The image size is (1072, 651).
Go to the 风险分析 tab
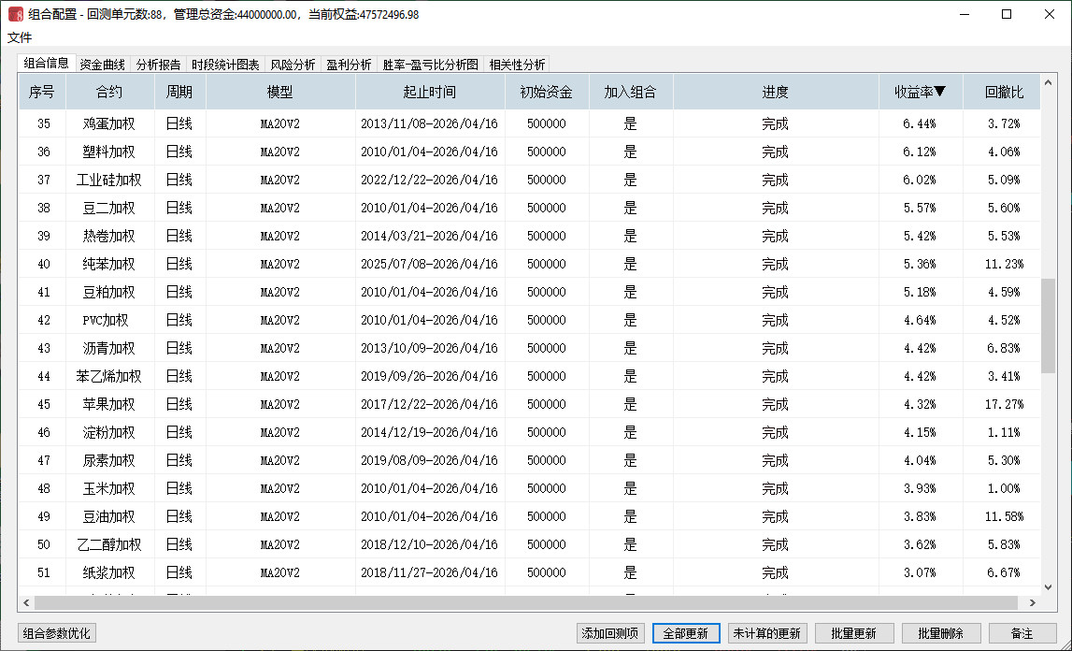pyautogui.click(x=293, y=65)
